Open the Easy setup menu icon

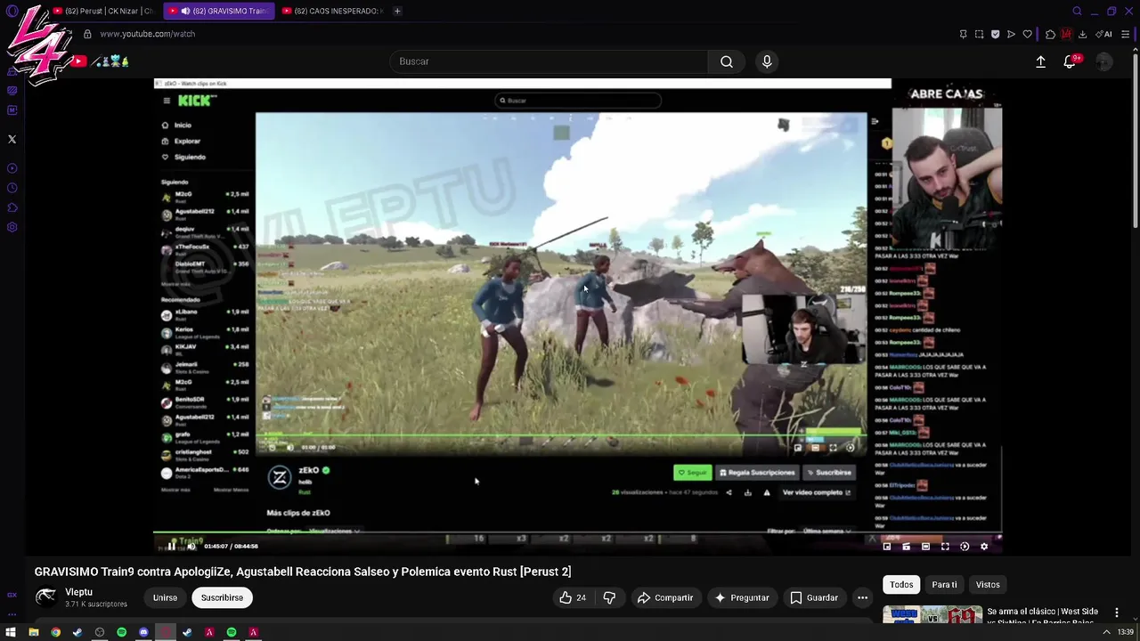pyautogui.click(x=1126, y=34)
